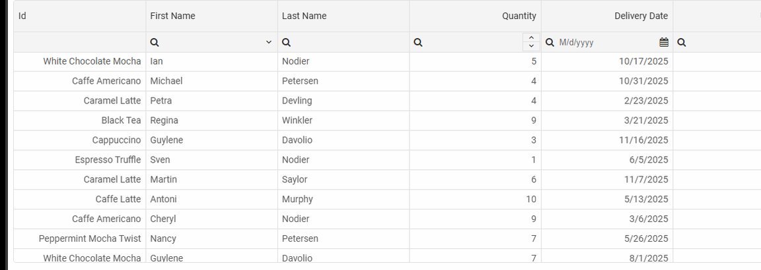This screenshot has height=270, width=761.
Task: Focus the Delivery Date M/d/yyyy filter field
Action: (608, 43)
